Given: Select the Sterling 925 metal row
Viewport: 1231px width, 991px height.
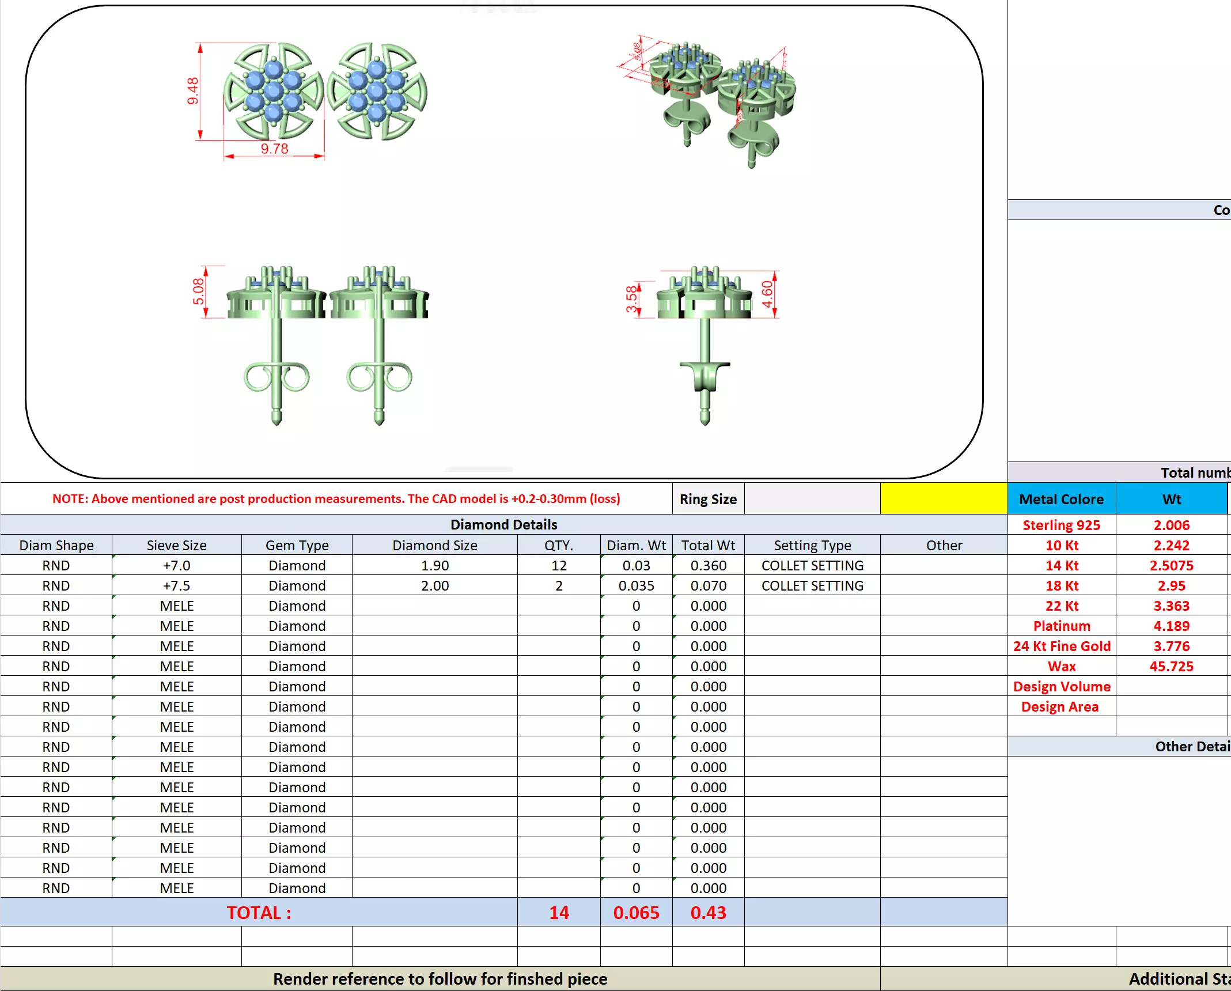Looking at the screenshot, I should tap(1061, 525).
